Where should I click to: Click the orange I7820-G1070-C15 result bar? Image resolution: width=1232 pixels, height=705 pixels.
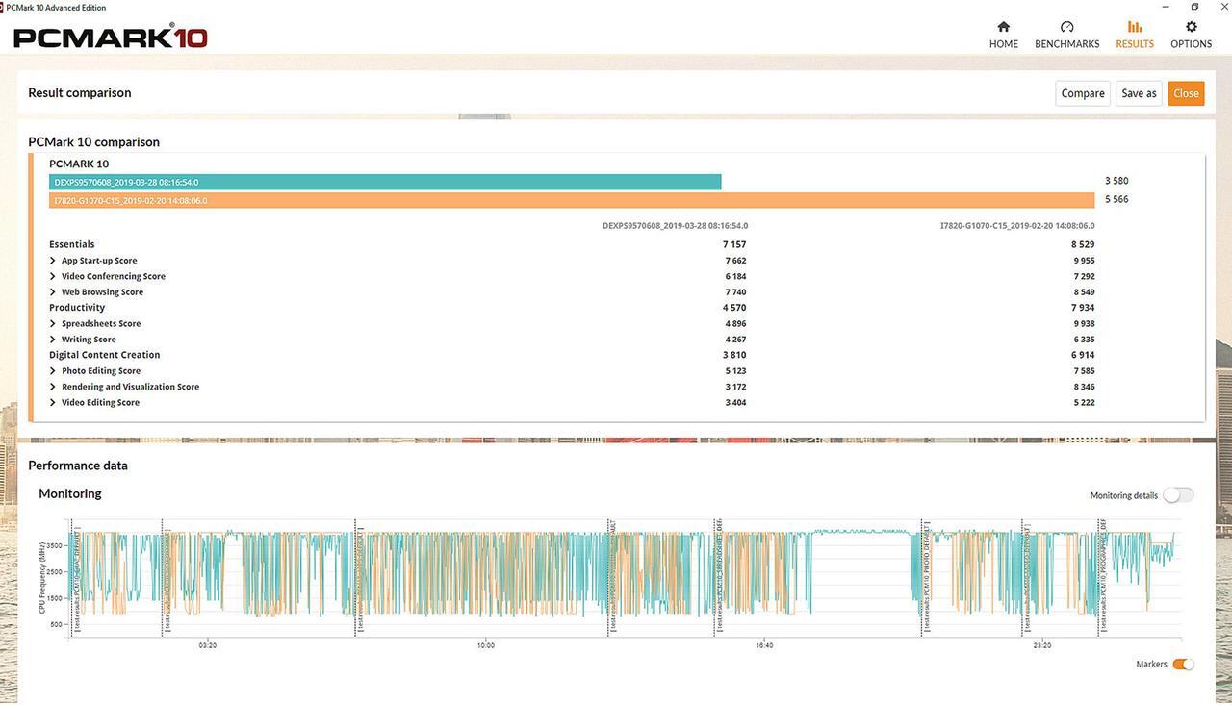click(x=572, y=200)
